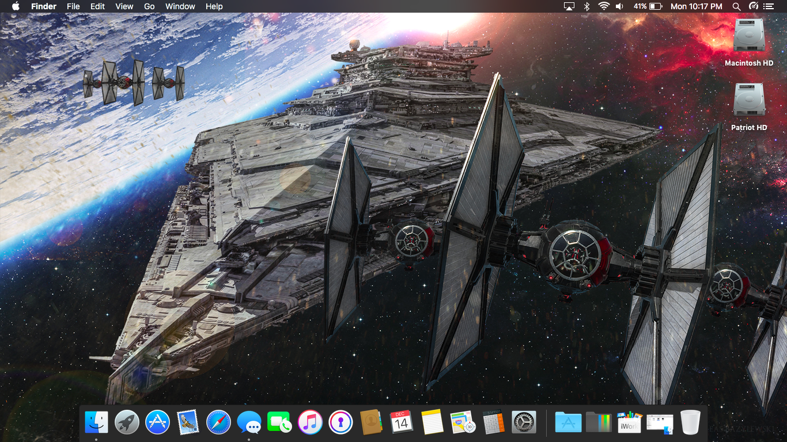Open FaceTime from the Dock

pyautogui.click(x=279, y=422)
